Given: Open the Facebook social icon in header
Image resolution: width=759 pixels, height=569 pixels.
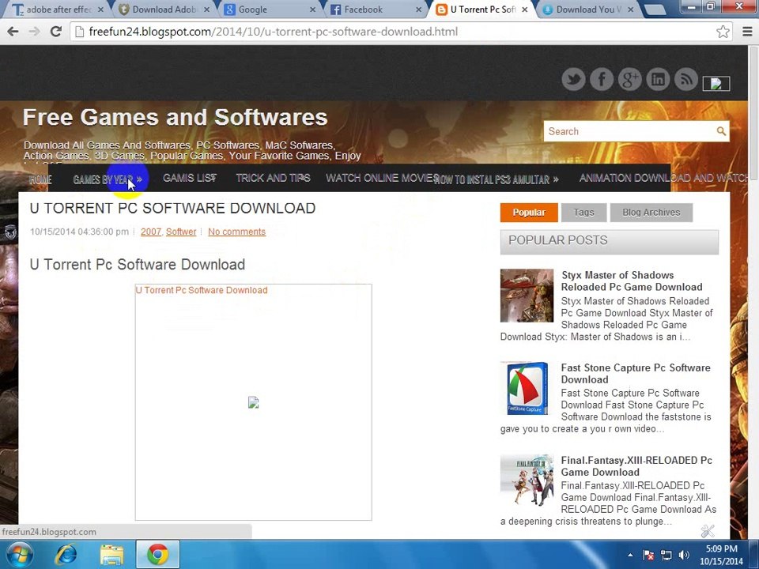Looking at the screenshot, I should (602, 79).
